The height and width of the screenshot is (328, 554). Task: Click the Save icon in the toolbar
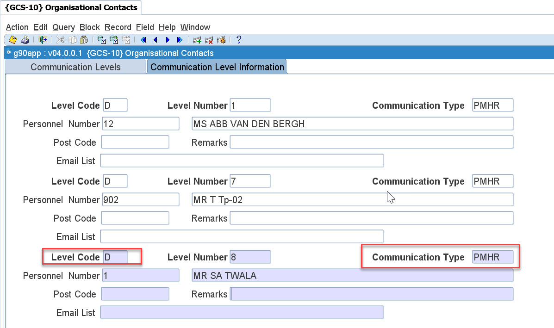pyautogui.click(x=12, y=40)
